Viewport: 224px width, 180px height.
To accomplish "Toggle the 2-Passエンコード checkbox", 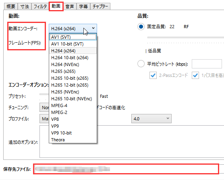I will click(x=153, y=75).
